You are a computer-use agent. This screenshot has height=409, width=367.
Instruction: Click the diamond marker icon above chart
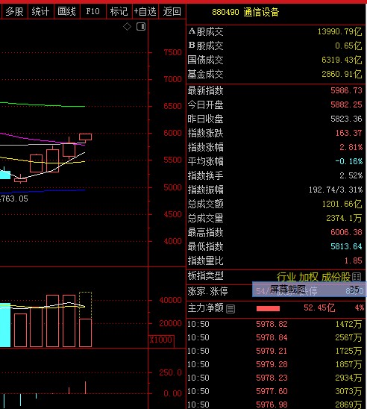pyautogui.click(x=127, y=26)
